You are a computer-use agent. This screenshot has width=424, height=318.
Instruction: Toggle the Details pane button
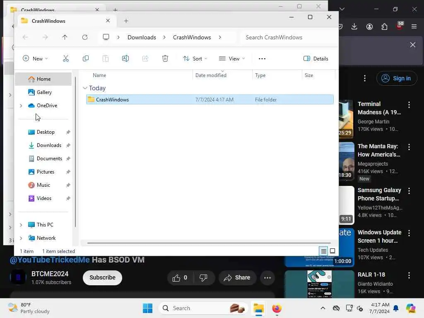(x=316, y=59)
